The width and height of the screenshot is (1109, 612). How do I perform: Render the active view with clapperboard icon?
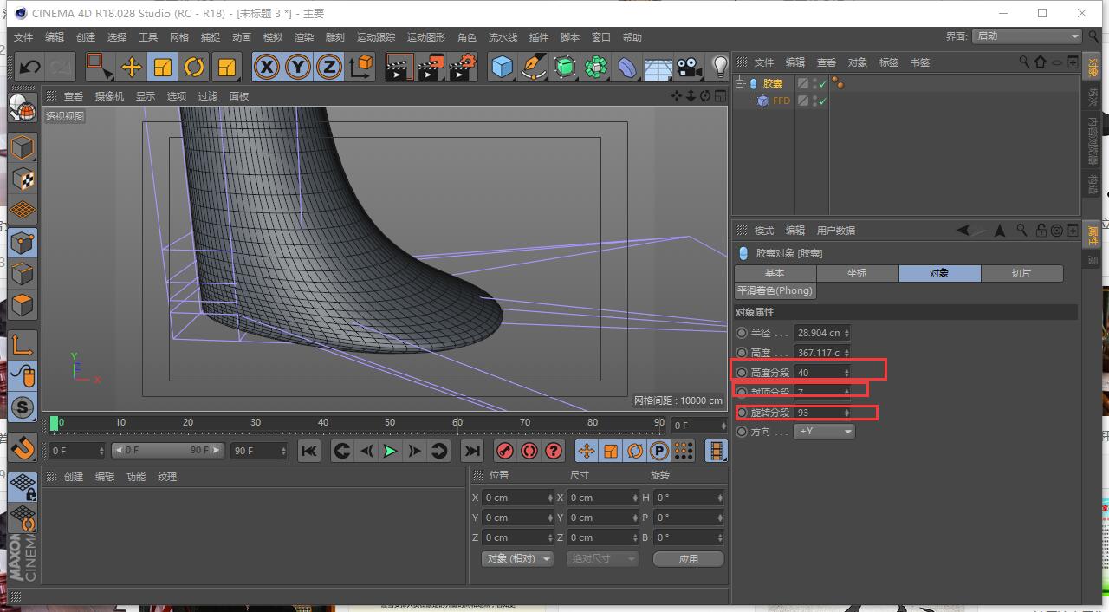[x=399, y=67]
